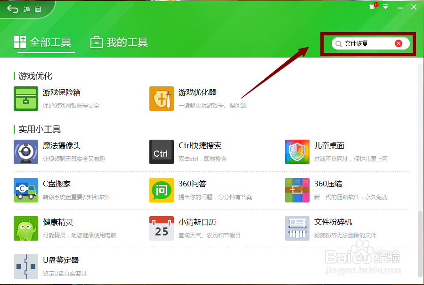Click the description 查询天气、农历和节假日
The image size is (424, 285).
210,235
